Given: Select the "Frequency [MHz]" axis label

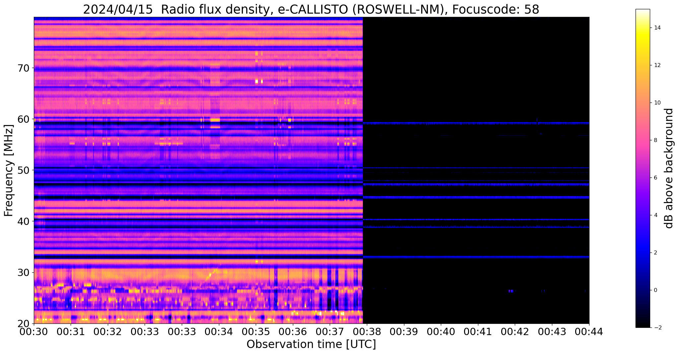Looking at the screenshot, I should coord(9,171).
